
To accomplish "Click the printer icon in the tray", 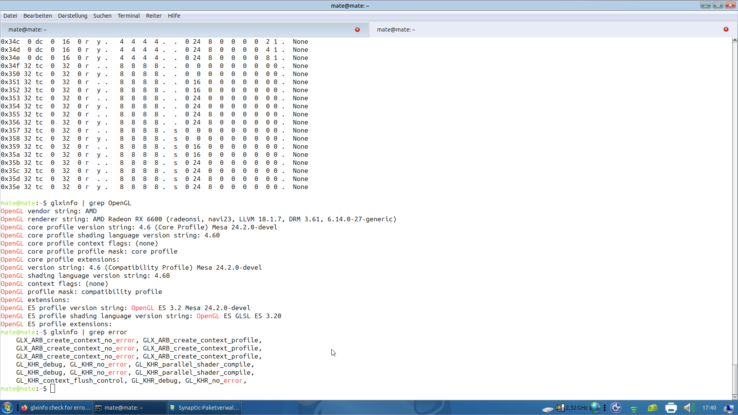I will tap(671, 408).
